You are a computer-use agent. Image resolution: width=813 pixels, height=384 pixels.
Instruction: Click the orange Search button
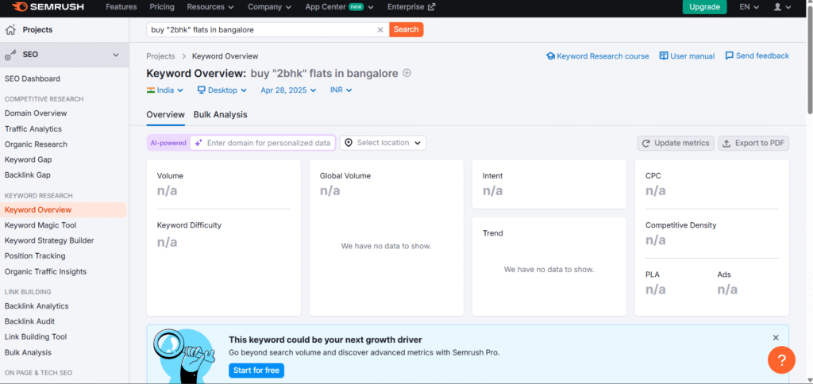(406, 29)
